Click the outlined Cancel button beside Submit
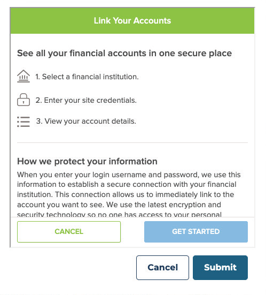The height and width of the screenshot is (295, 266). point(162,268)
